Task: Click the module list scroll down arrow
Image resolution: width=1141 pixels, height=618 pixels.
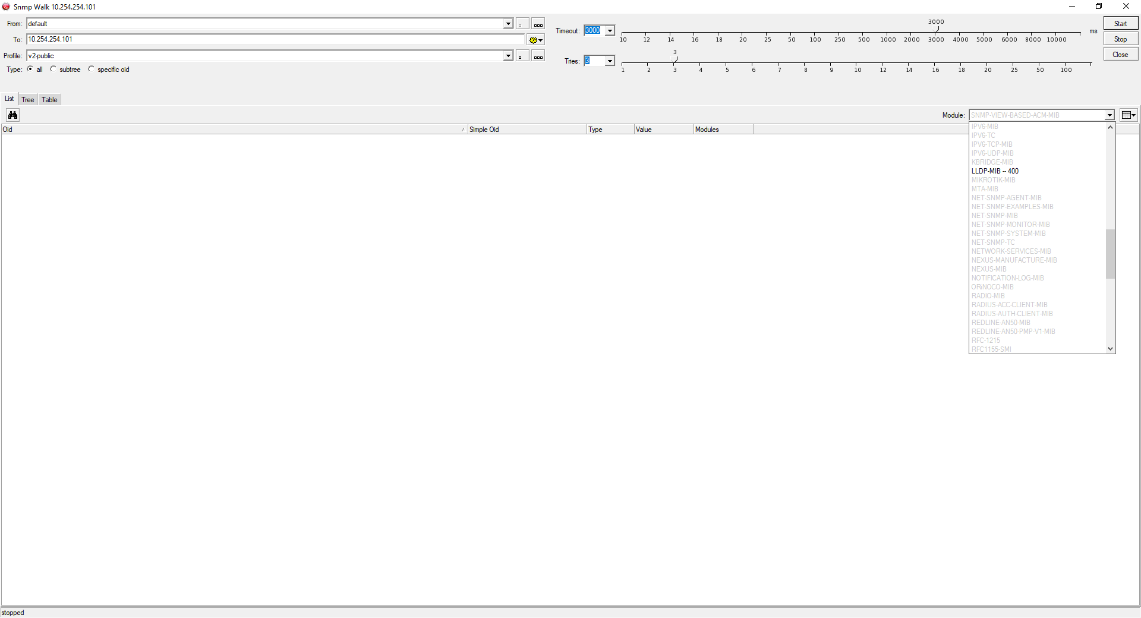Action: click(x=1110, y=349)
